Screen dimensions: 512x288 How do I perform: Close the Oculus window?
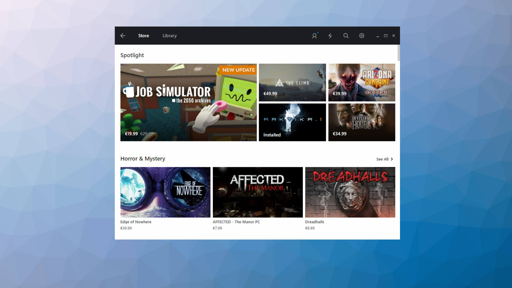pos(394,36)
